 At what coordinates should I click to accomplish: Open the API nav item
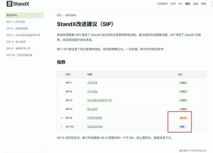pos(180,4)
